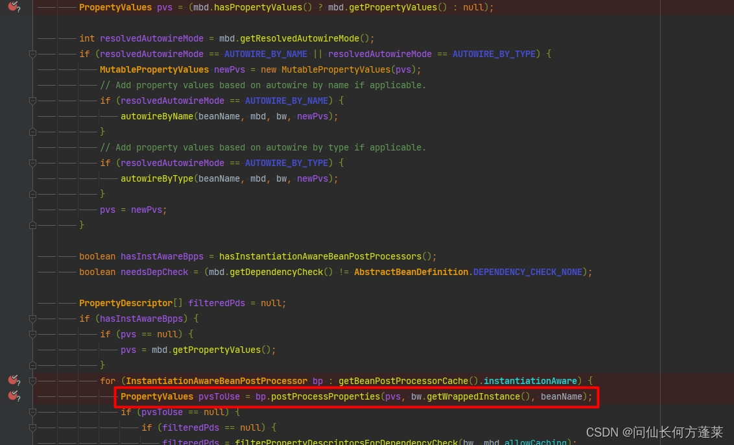Click the hasPropertyValues() method call
The height and width of the screenshot is (445, 734).
click(263, 8)
